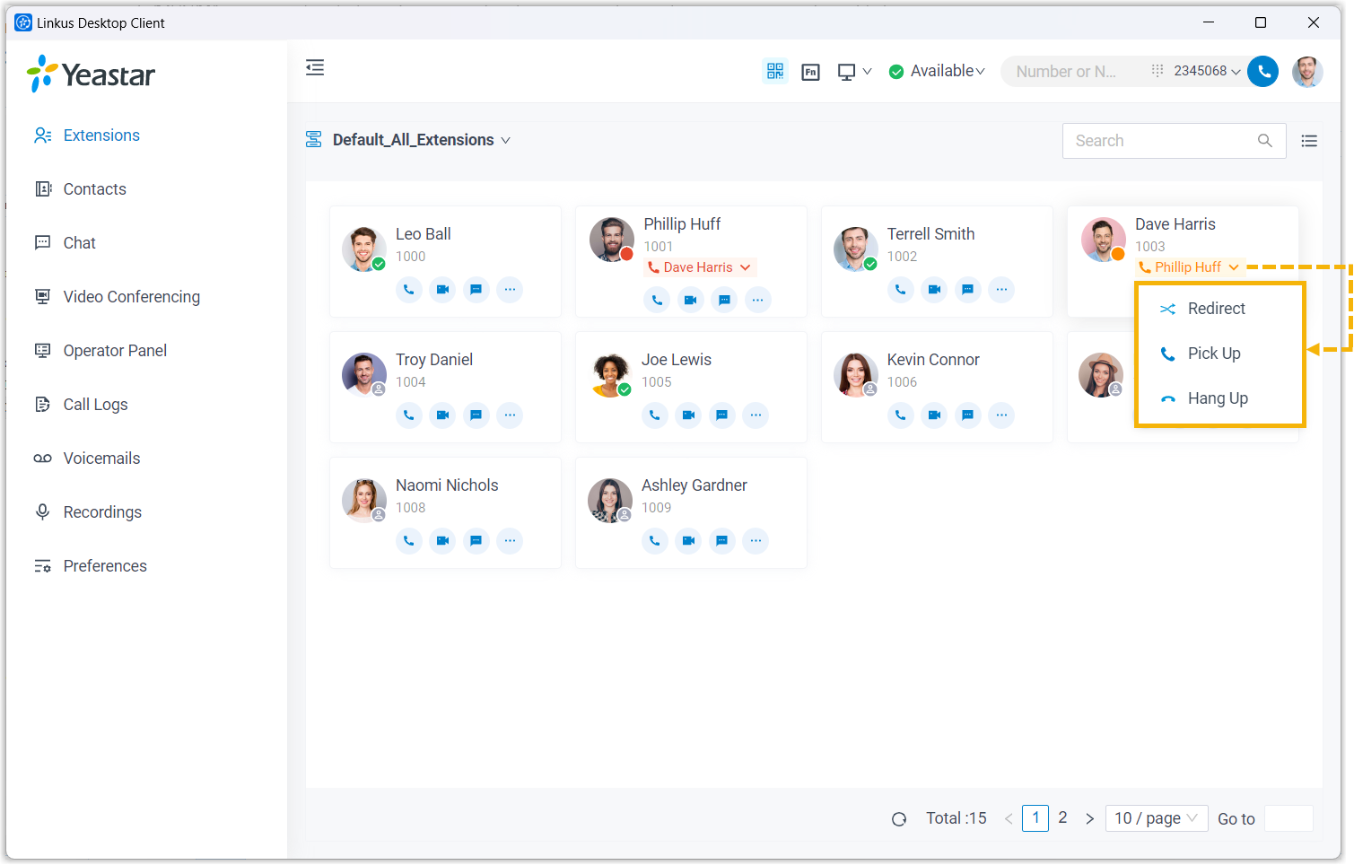Audio call Terrell Smith
Viewport: 1354px width, 865px height.
(901, 290)
